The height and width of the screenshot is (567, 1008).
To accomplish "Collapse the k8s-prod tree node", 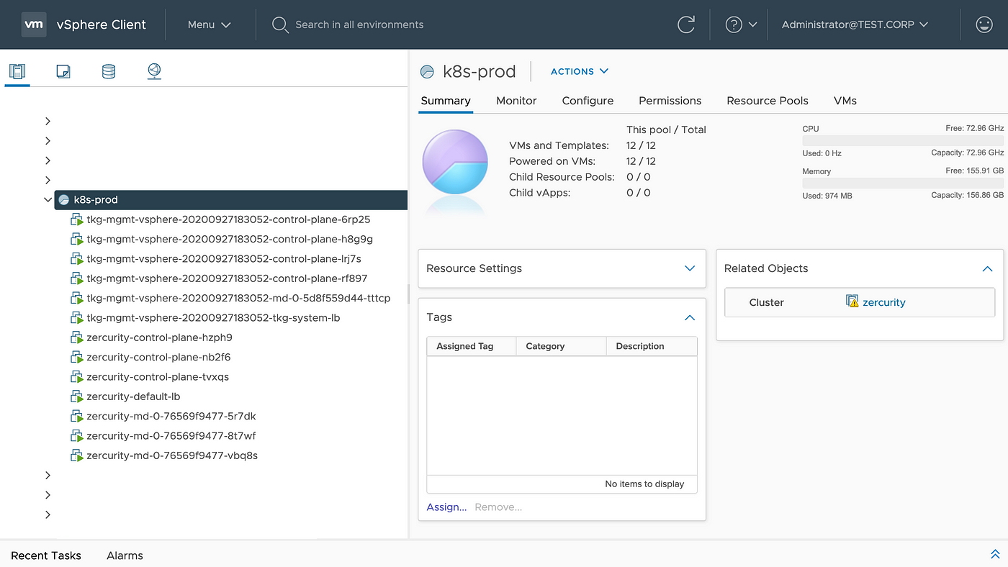I will [48, 200].
